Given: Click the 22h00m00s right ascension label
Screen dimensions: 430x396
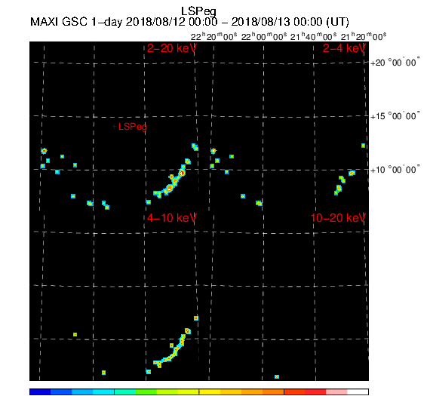Looking at the screenshot, I should pos(264,36).
